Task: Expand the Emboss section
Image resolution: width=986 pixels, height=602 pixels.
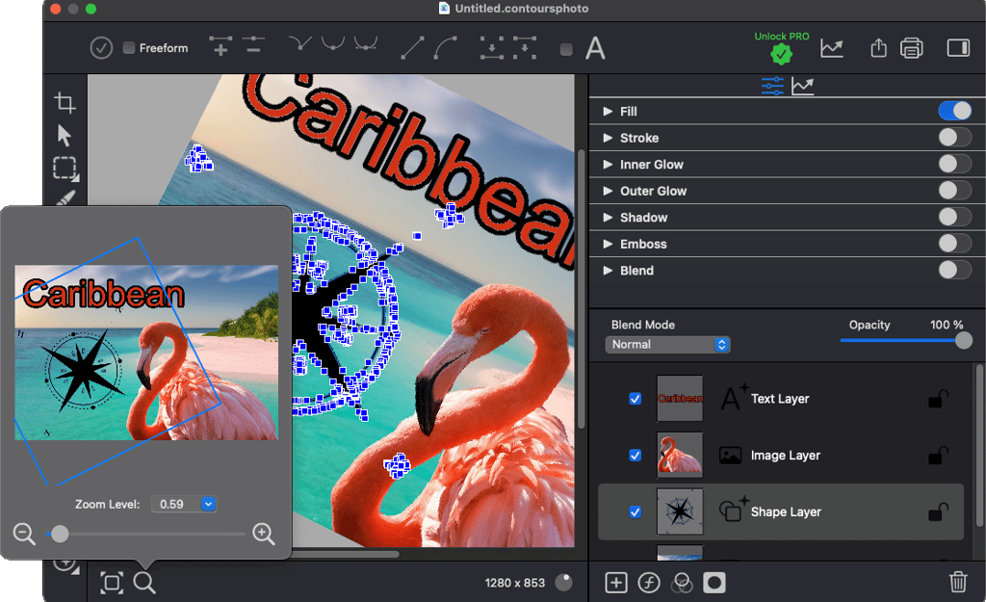Action: (608, 244)
